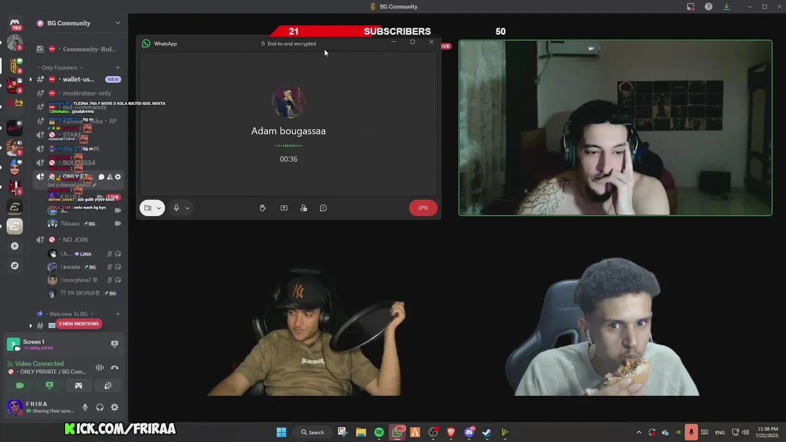Viewport: 786px width, 442px height.
Task: Invite people to ONLY voice channel
Action: click(109, 177)
